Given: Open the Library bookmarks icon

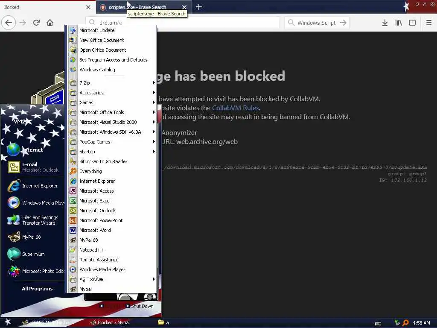Looking at the screenshot, I should pyautogui.click(x=399, y=23).
